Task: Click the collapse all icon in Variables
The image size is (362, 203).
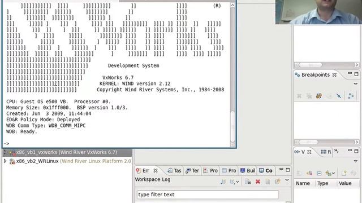Action: tap(319, 173)
